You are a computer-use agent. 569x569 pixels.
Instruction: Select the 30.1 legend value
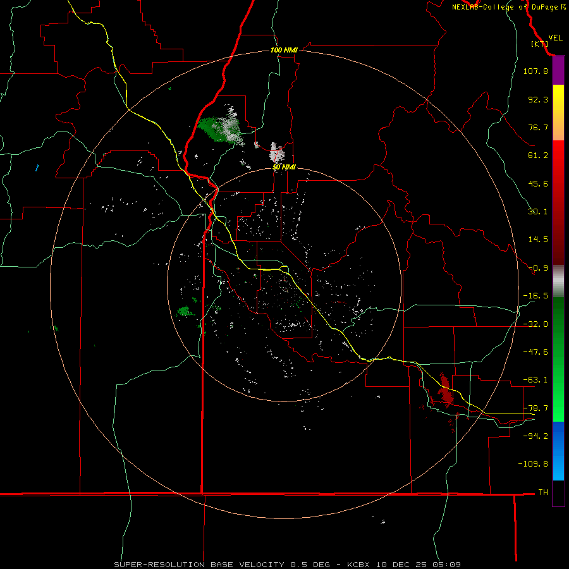point(538,212)
